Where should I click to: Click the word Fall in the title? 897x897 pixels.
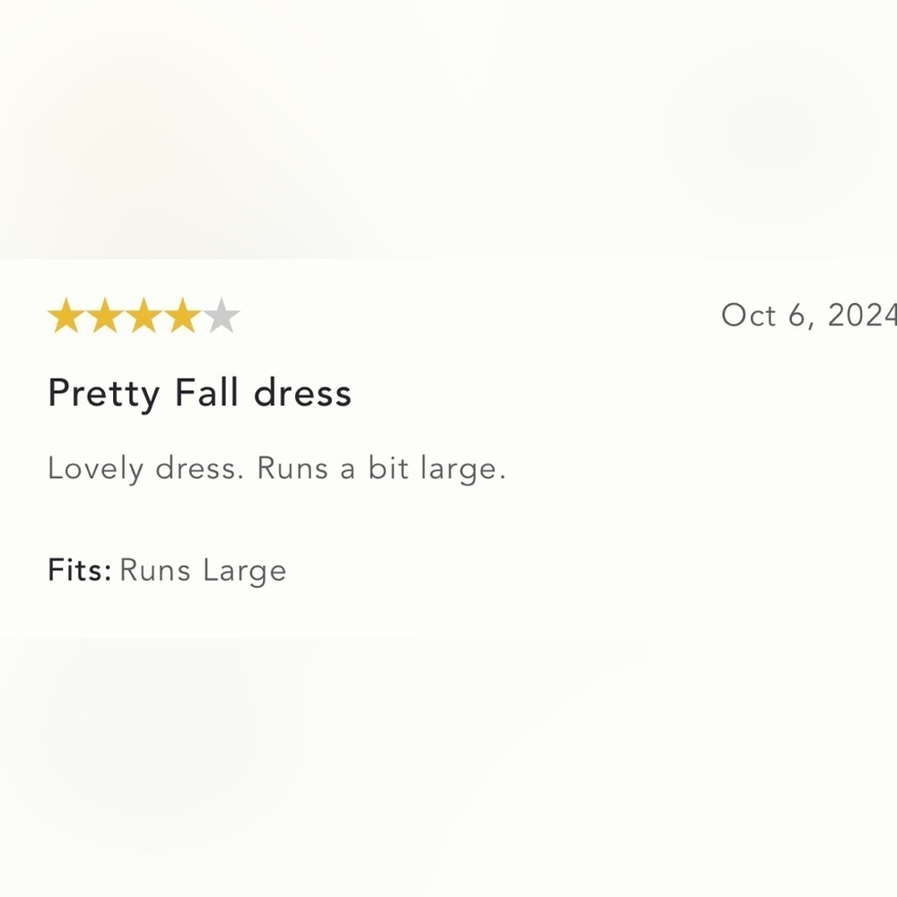[x=206, y=393]
